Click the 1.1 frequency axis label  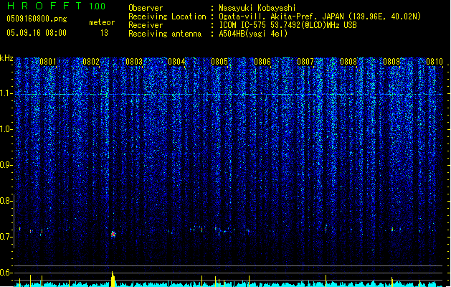click(6, 94)
